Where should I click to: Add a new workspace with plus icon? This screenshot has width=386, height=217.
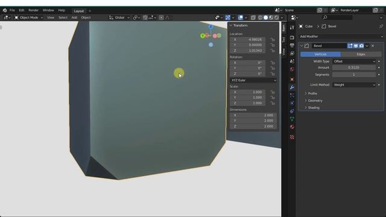click(90, 11)
